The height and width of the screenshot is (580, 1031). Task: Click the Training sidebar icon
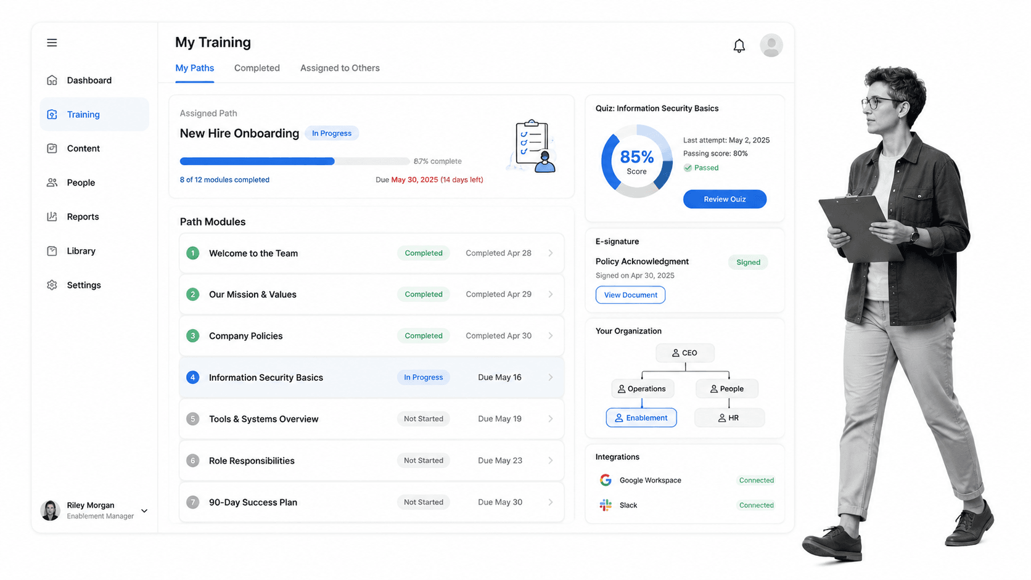pyautogui.click(x=52, y=114)
